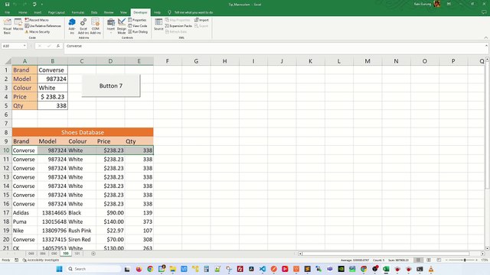Open Firefox from the taskbar
This screenshot has width=490, height=275.
(x=139, y=269)
